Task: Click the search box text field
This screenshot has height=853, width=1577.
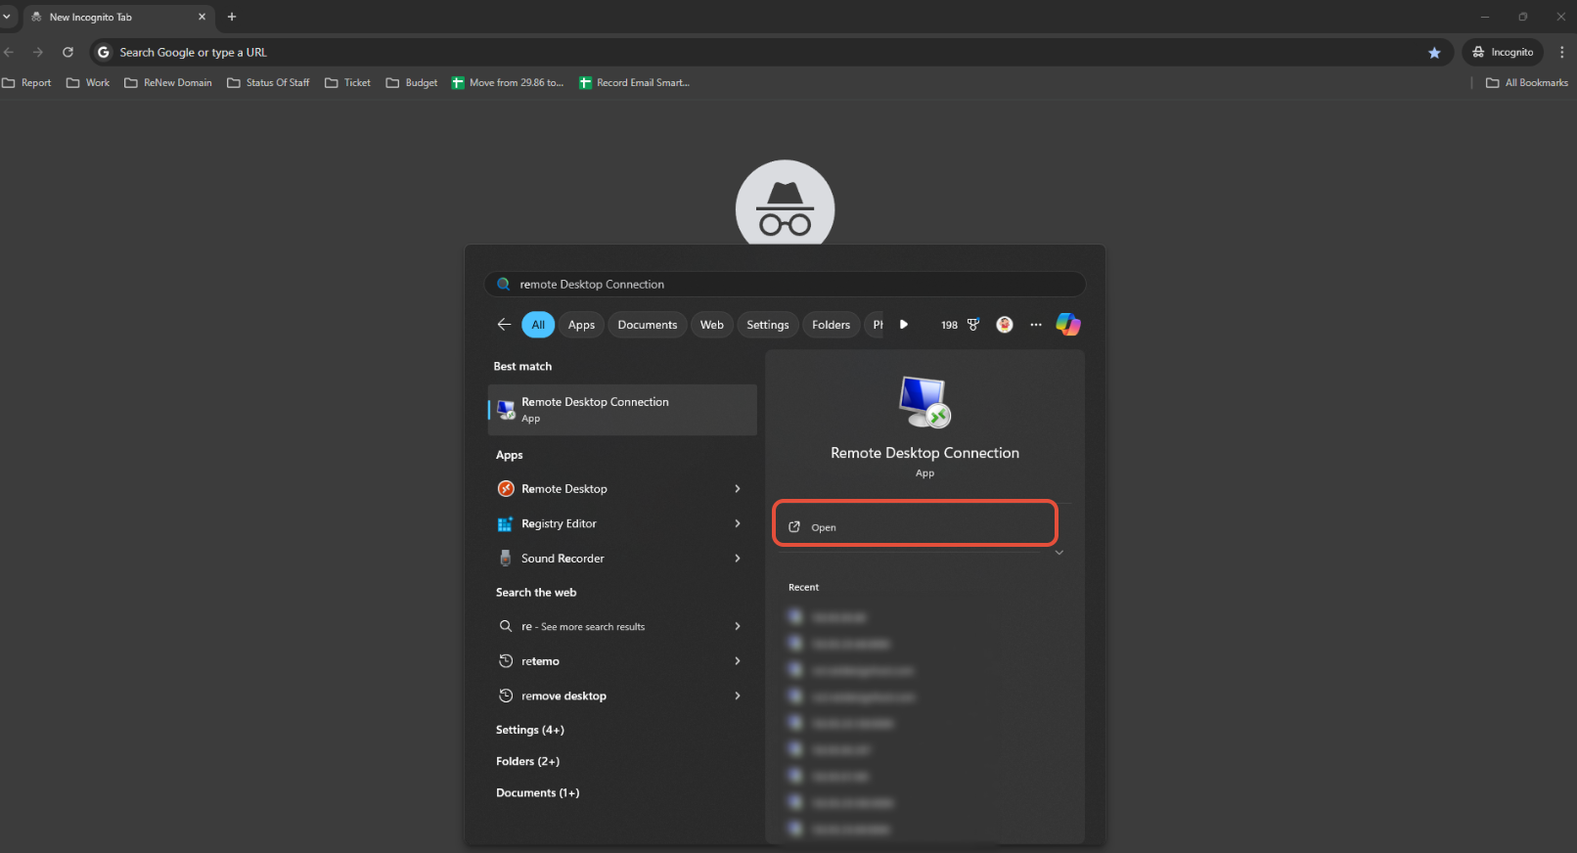Action: click(786, 285)
